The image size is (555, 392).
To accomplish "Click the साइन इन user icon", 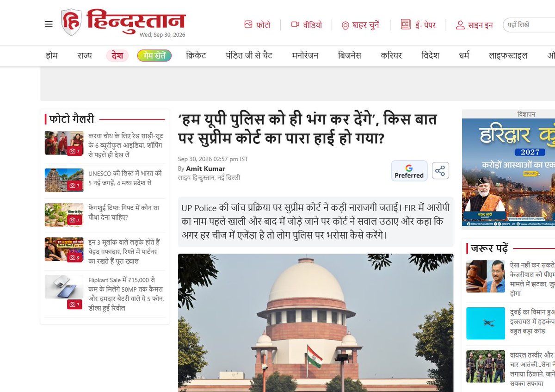I will pyautogui.click(x=460, y=25).
